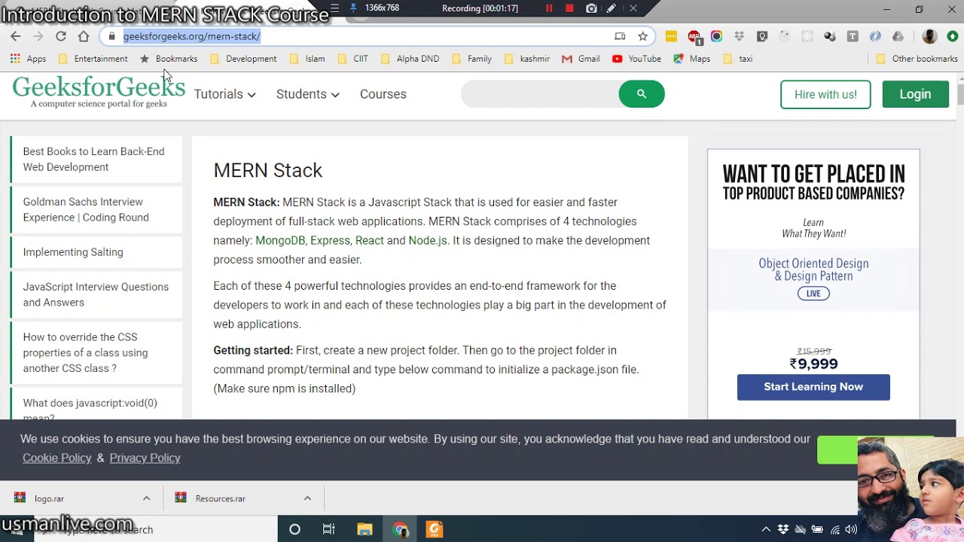Open the Courses menu item
Viewport: 964px width, 542px height.
click(383, 94)
